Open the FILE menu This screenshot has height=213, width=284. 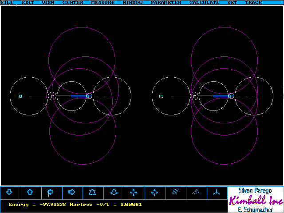pyautogui.click(x=7, y=3)
